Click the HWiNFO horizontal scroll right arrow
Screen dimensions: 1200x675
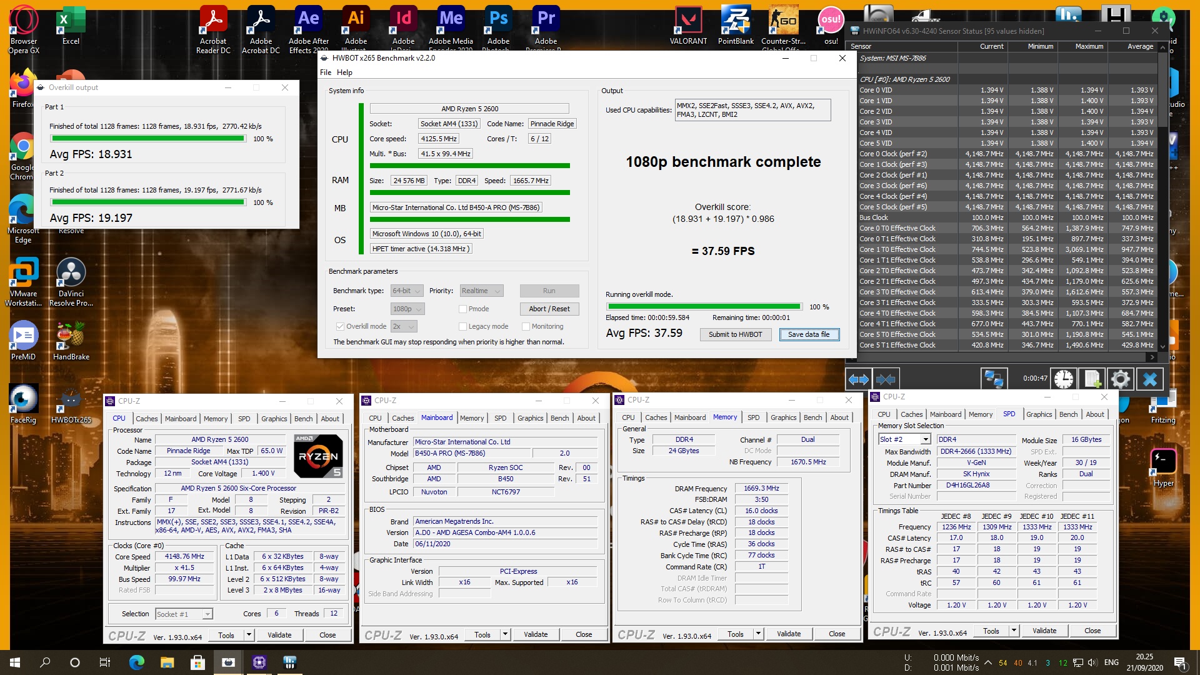tap(1152, 357)
